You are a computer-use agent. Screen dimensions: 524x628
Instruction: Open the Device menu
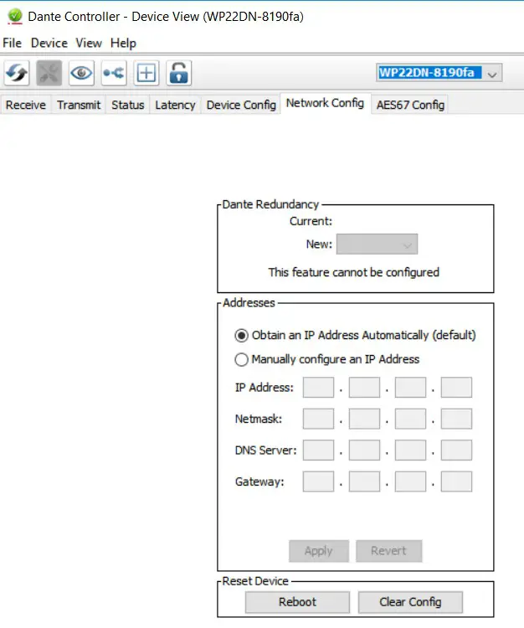tap(49, 43)
